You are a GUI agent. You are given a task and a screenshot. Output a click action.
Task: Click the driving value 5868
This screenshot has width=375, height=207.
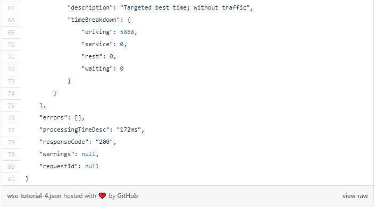pyautogui.click(x=127, y=32)
